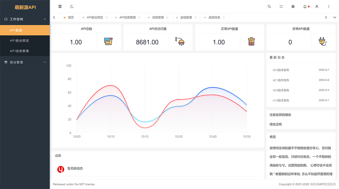Open the v2.2版本发布 changelog entry

281,70
